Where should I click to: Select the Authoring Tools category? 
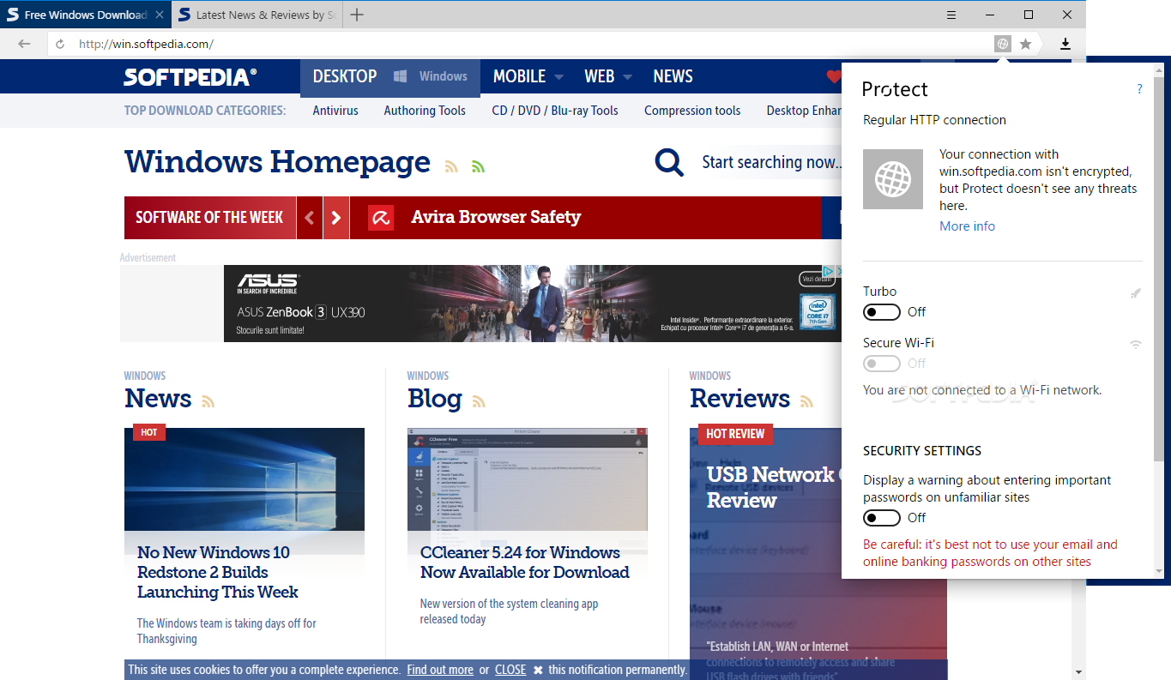(425, 111)
